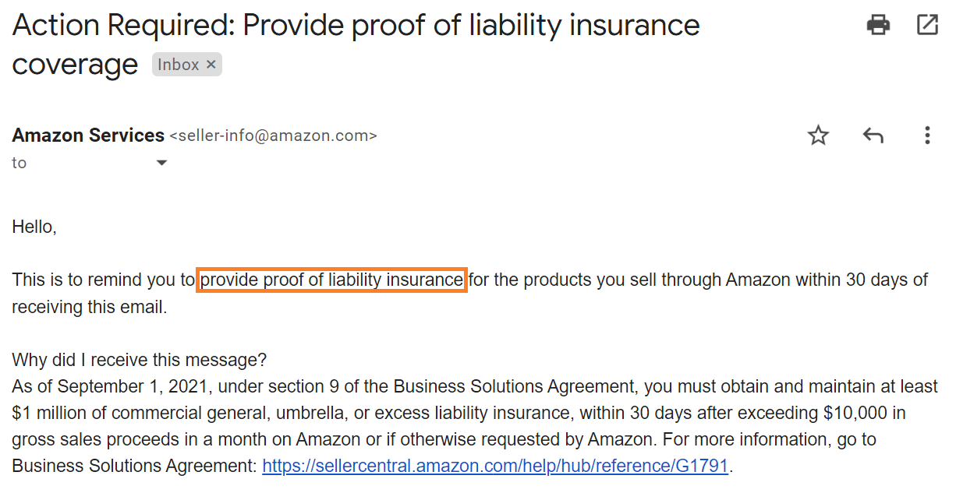Click the Hello greeting text
956x500 pixels.
(34, 226)
